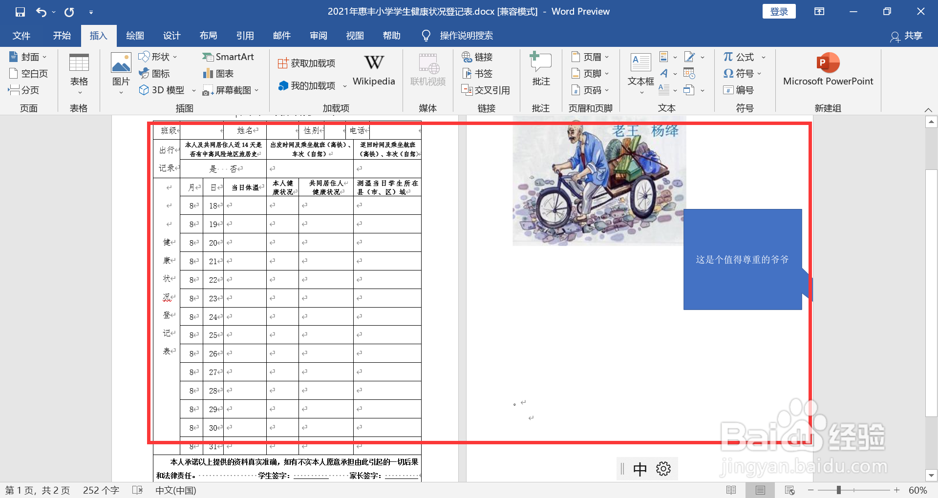This screenshot has width=938, height=498.
Task: Add a Comment (批注)
Action: coord(541,69)
